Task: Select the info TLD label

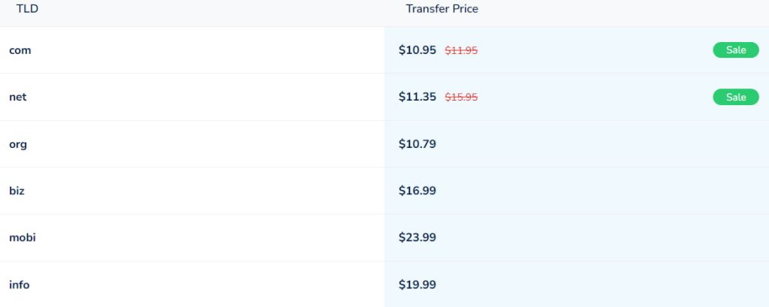Action: pyautogui.click(x=20, y=284)
